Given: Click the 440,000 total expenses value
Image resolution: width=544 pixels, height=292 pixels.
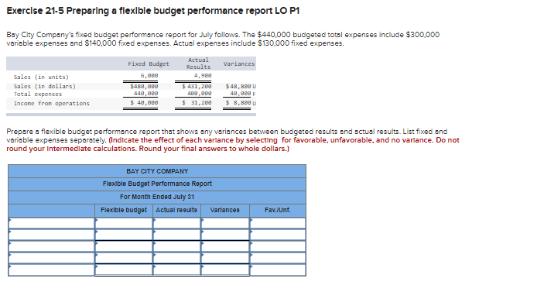Looking at the screenshot, I should coord(145,94).
